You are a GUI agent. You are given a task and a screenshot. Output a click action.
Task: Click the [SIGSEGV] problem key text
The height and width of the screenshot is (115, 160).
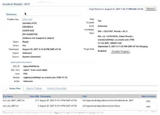[x=28, y=27]
